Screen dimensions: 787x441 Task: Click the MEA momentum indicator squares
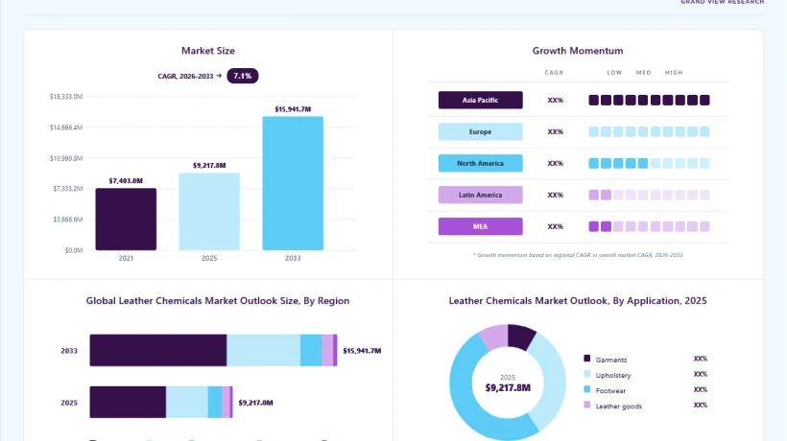pyautogui.click(x=649, y=226)
